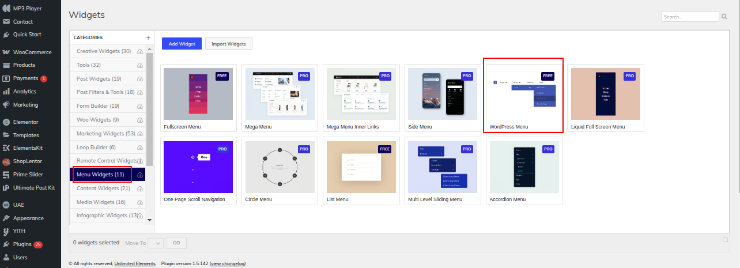The image size is (740, 268).
Task: Click the ElementsKit sidebar icon
Action: click(6, 148)
